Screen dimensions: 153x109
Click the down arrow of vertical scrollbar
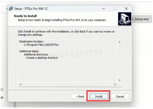click(x=120, y=80)
